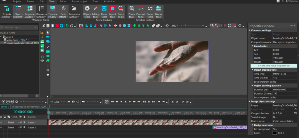Viewport: 299px width, 138px height.
Task: Toggle Playback tools timeline toolbar
Action: 141,12
